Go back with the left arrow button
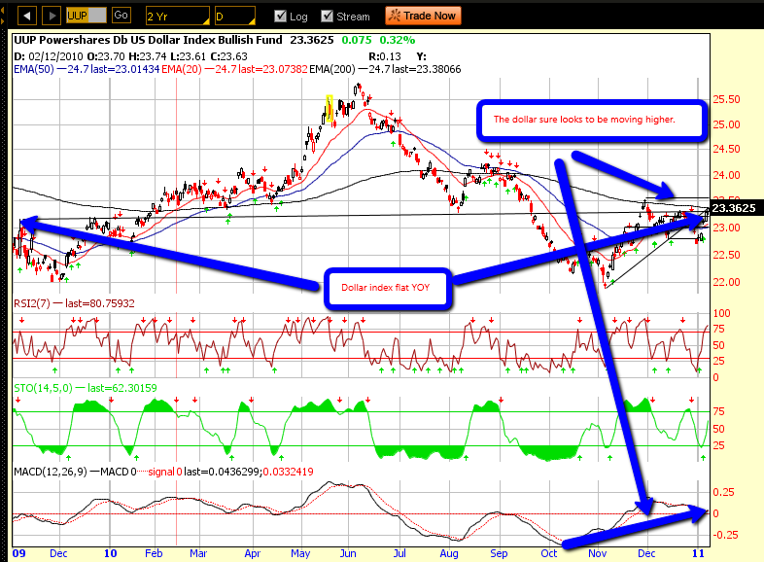The image size is (764, 562). [x=27, y=16]
